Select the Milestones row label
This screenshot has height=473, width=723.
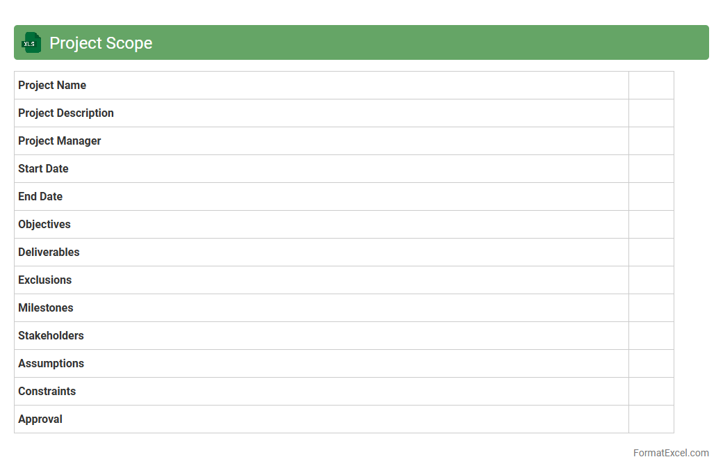[x=46, y=308]
